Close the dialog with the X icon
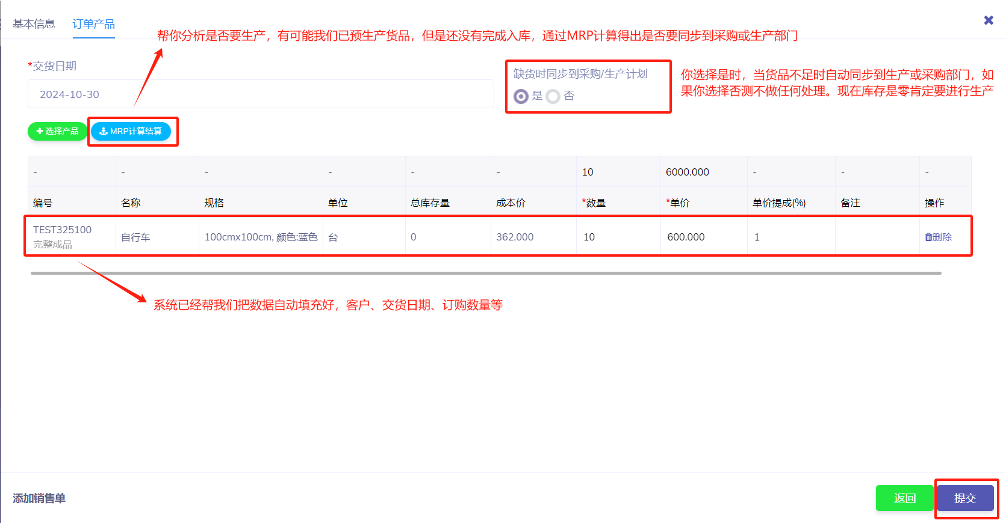Viewport: 1006px width, 523px height. click(988, 20)
